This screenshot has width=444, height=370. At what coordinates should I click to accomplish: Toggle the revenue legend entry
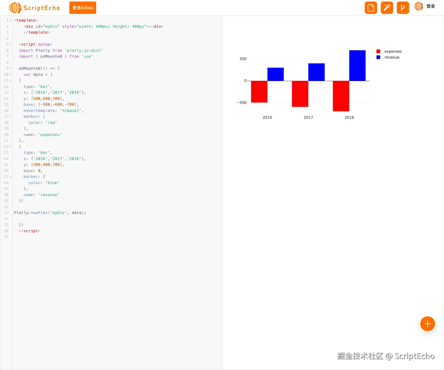tap(388, 57)
